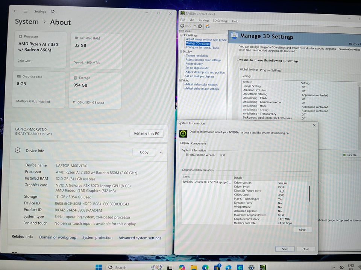Screen dimensions: 361x270
Task: Click the Installed RAM card icon
Action: coord(76,38)
